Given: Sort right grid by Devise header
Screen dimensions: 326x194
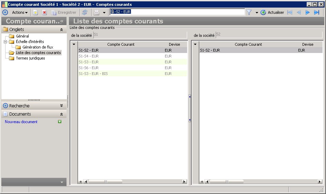Looking at the screenshot, I should [308, 44].
